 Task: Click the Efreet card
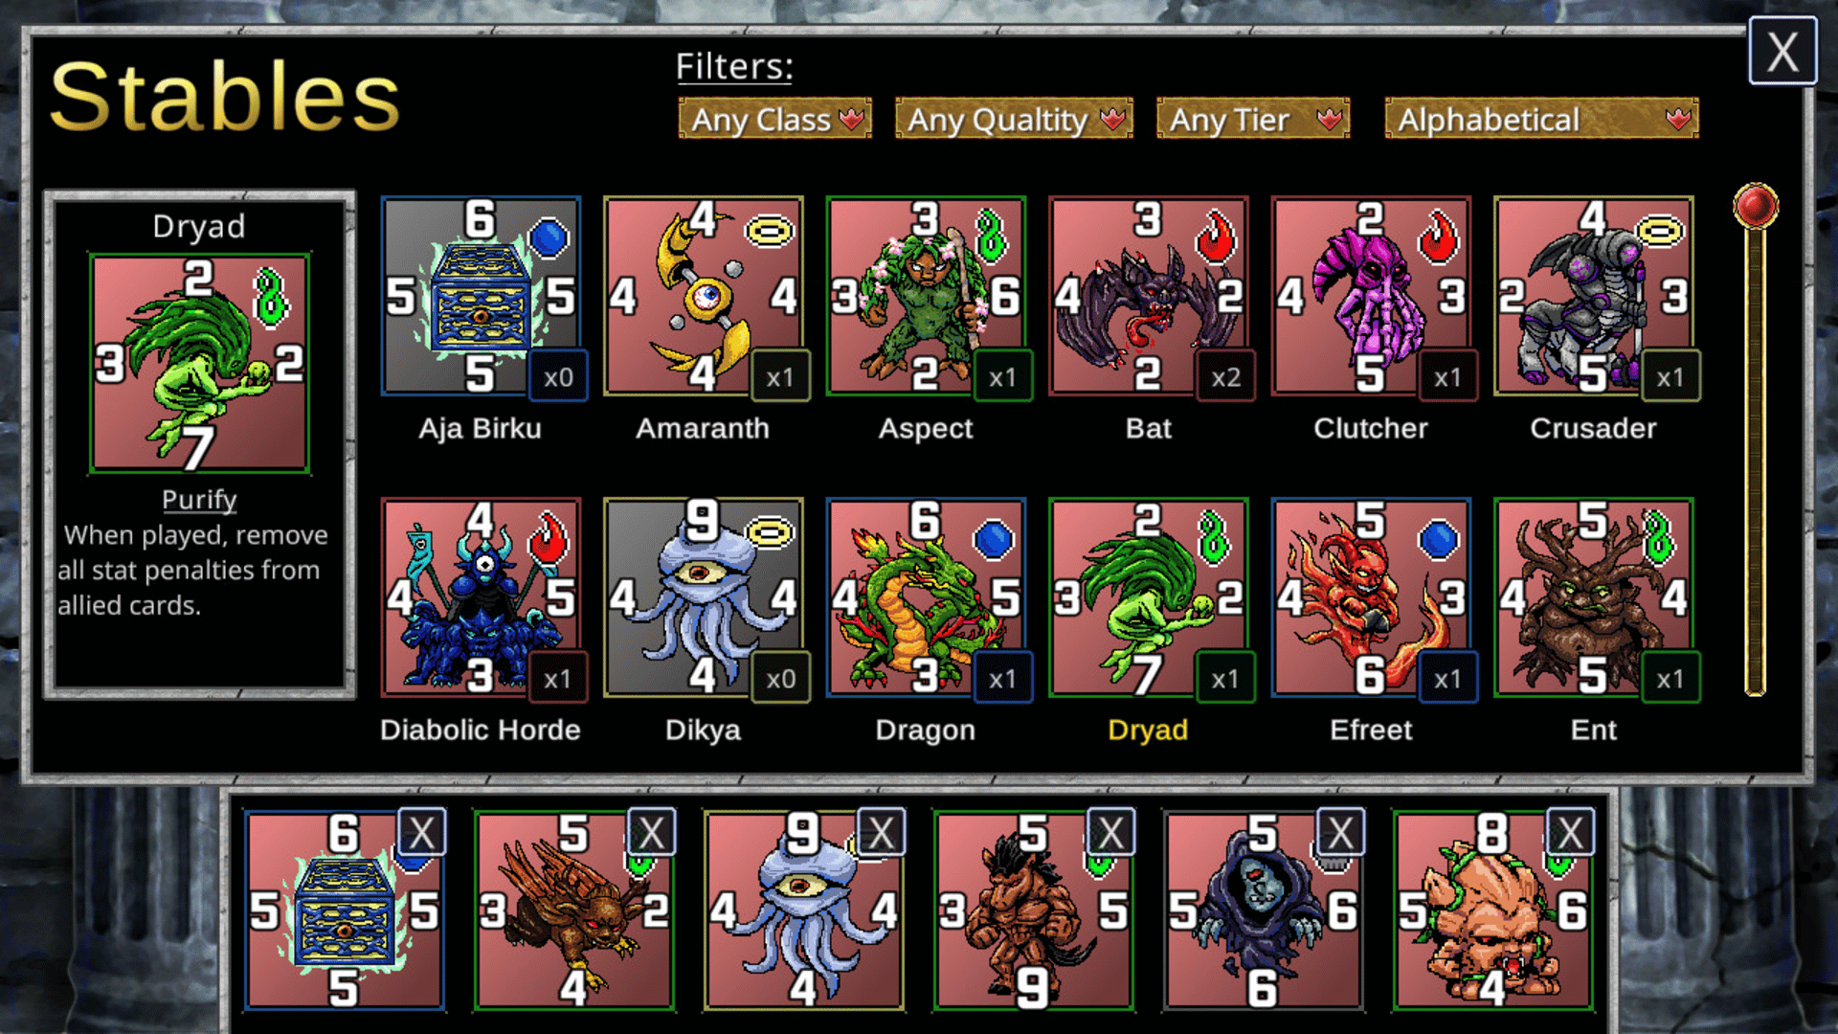[x=1371, y=598]
